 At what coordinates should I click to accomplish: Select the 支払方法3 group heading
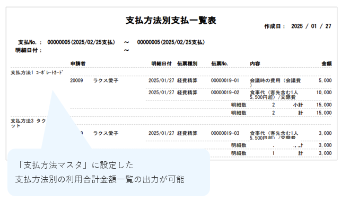tap(28, 123)
